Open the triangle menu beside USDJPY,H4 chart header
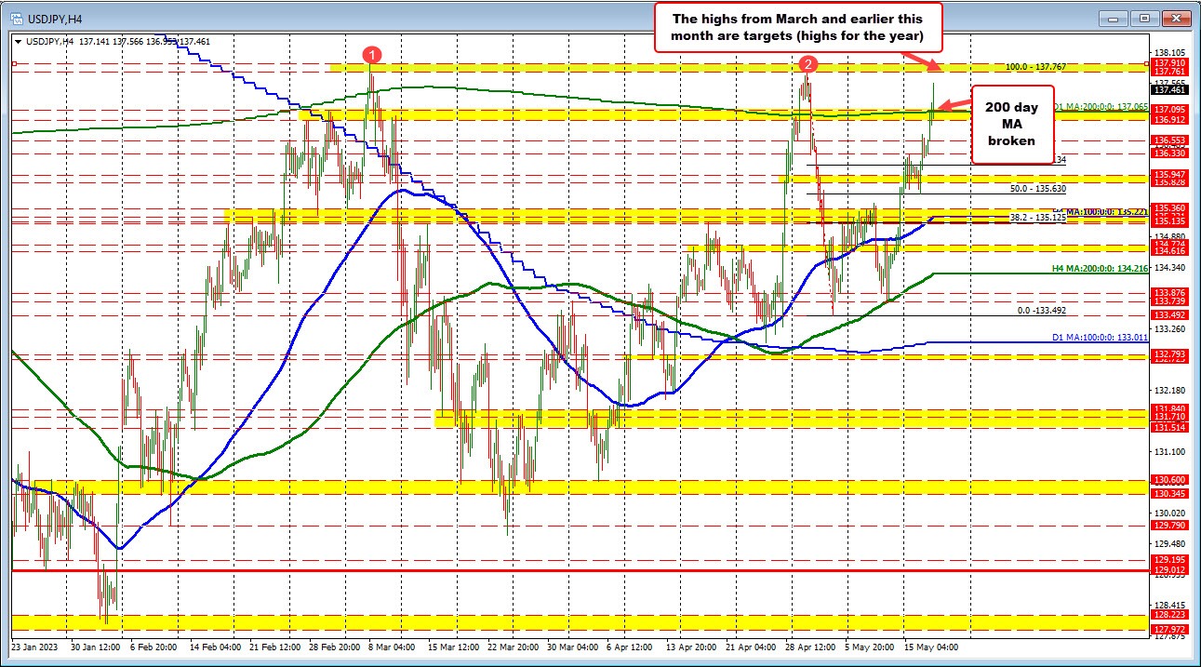 [18, 40]
